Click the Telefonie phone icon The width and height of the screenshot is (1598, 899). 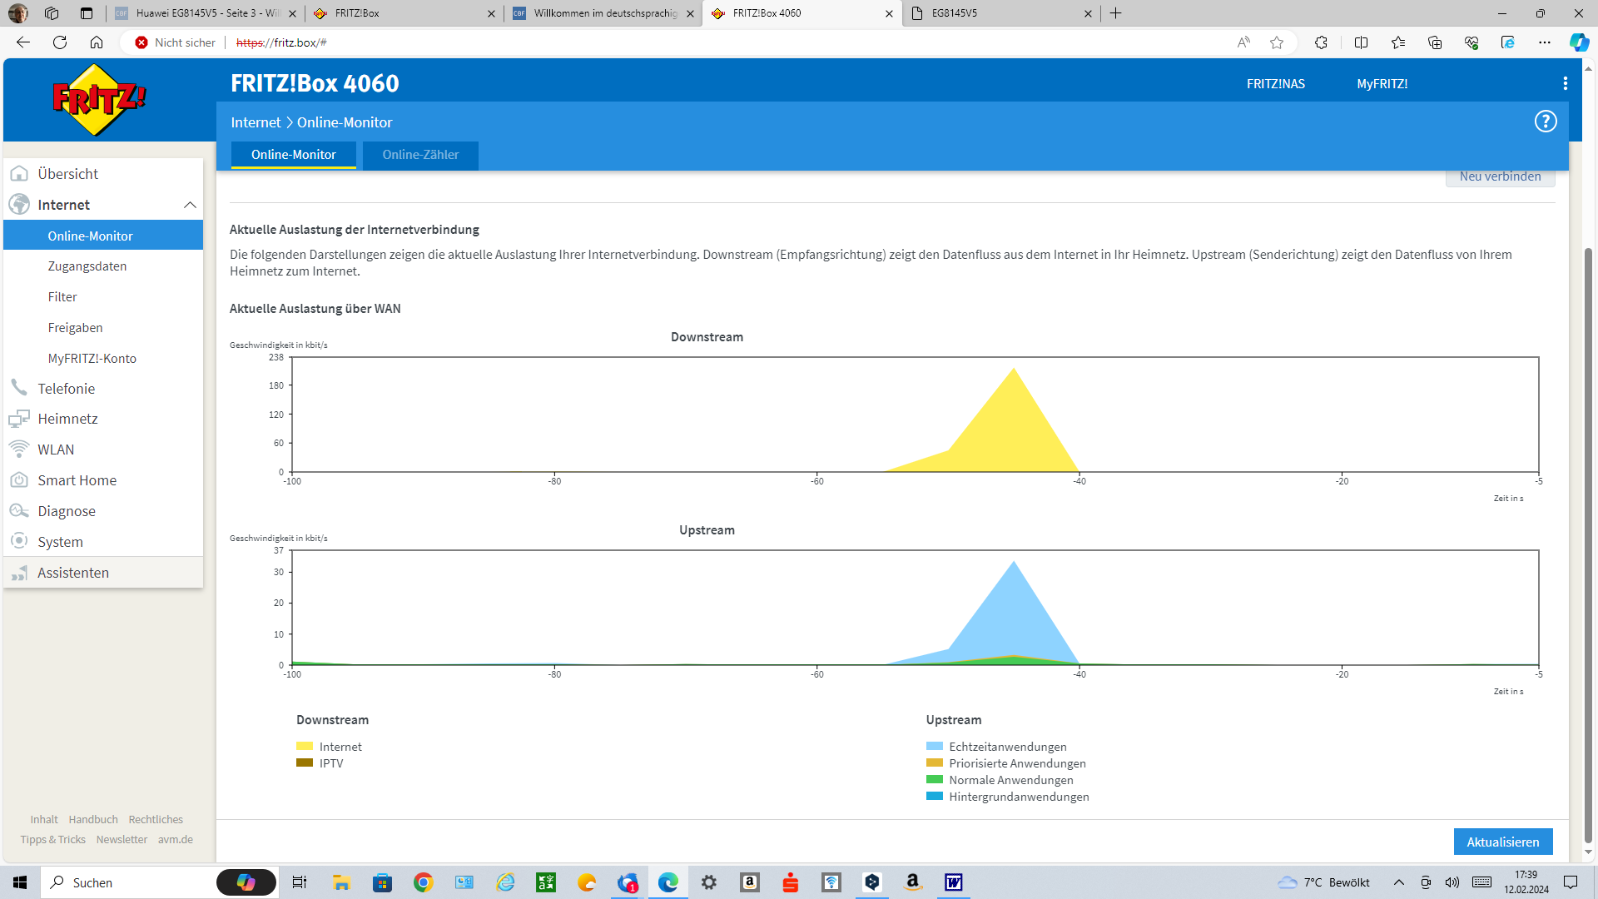point(19,388)
